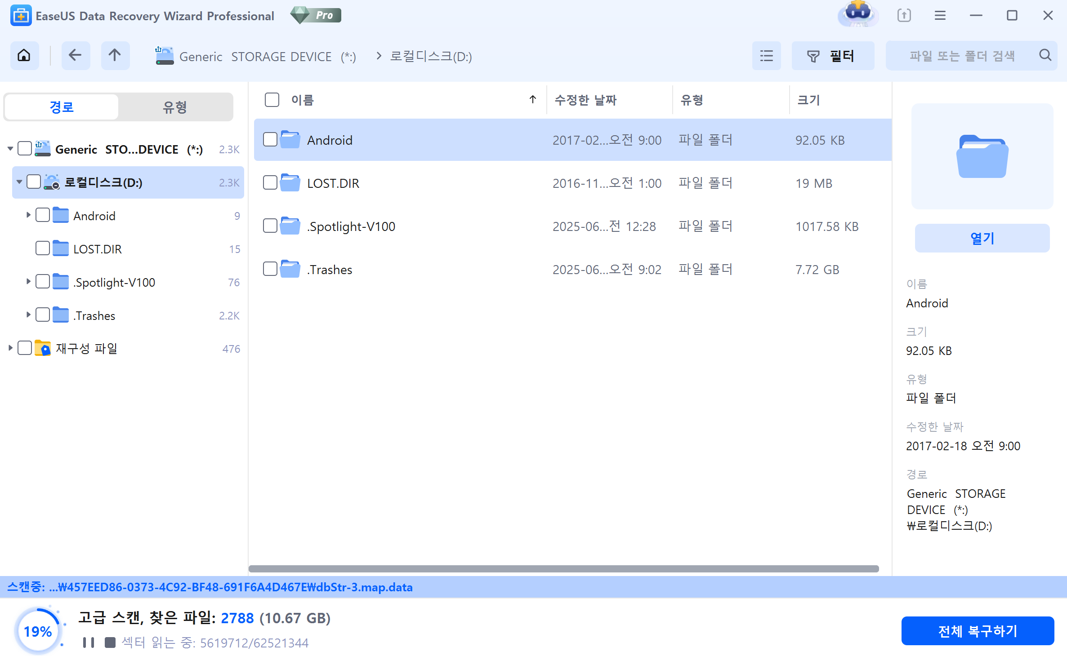The width and height of the screenshot is (1067, 656).
Task: Open the hamburger menu in title bar
Action: [x=940, y=16]
